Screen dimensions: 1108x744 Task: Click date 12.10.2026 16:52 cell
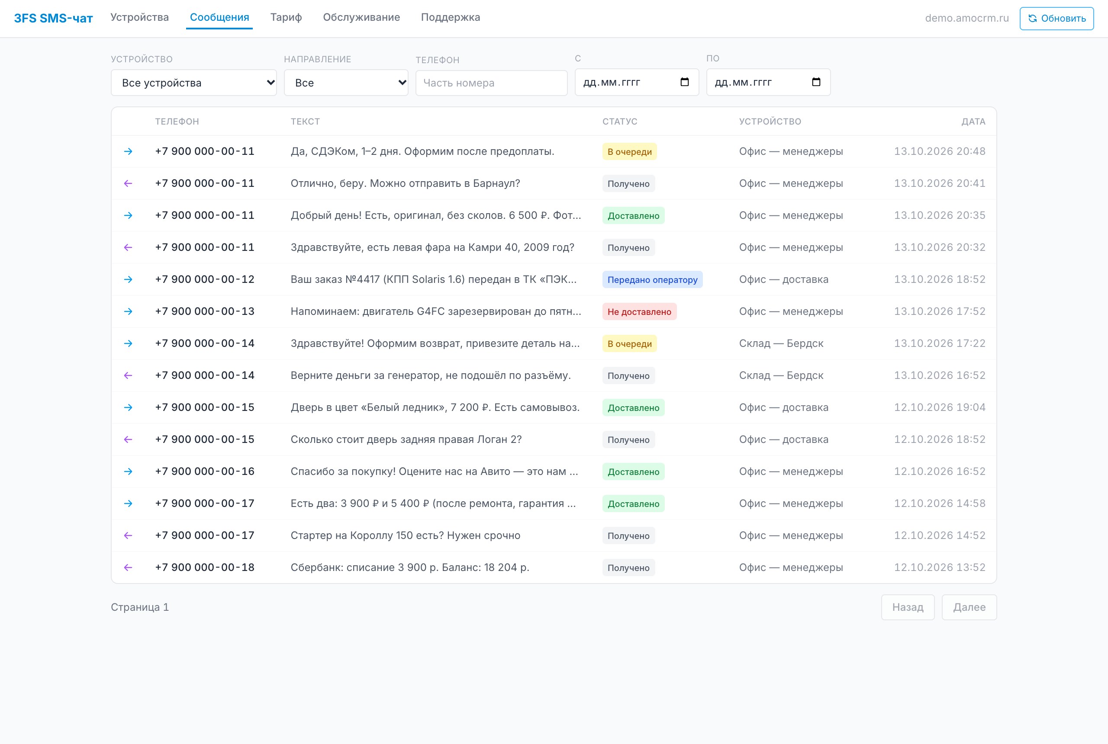[x=940, y=471]
